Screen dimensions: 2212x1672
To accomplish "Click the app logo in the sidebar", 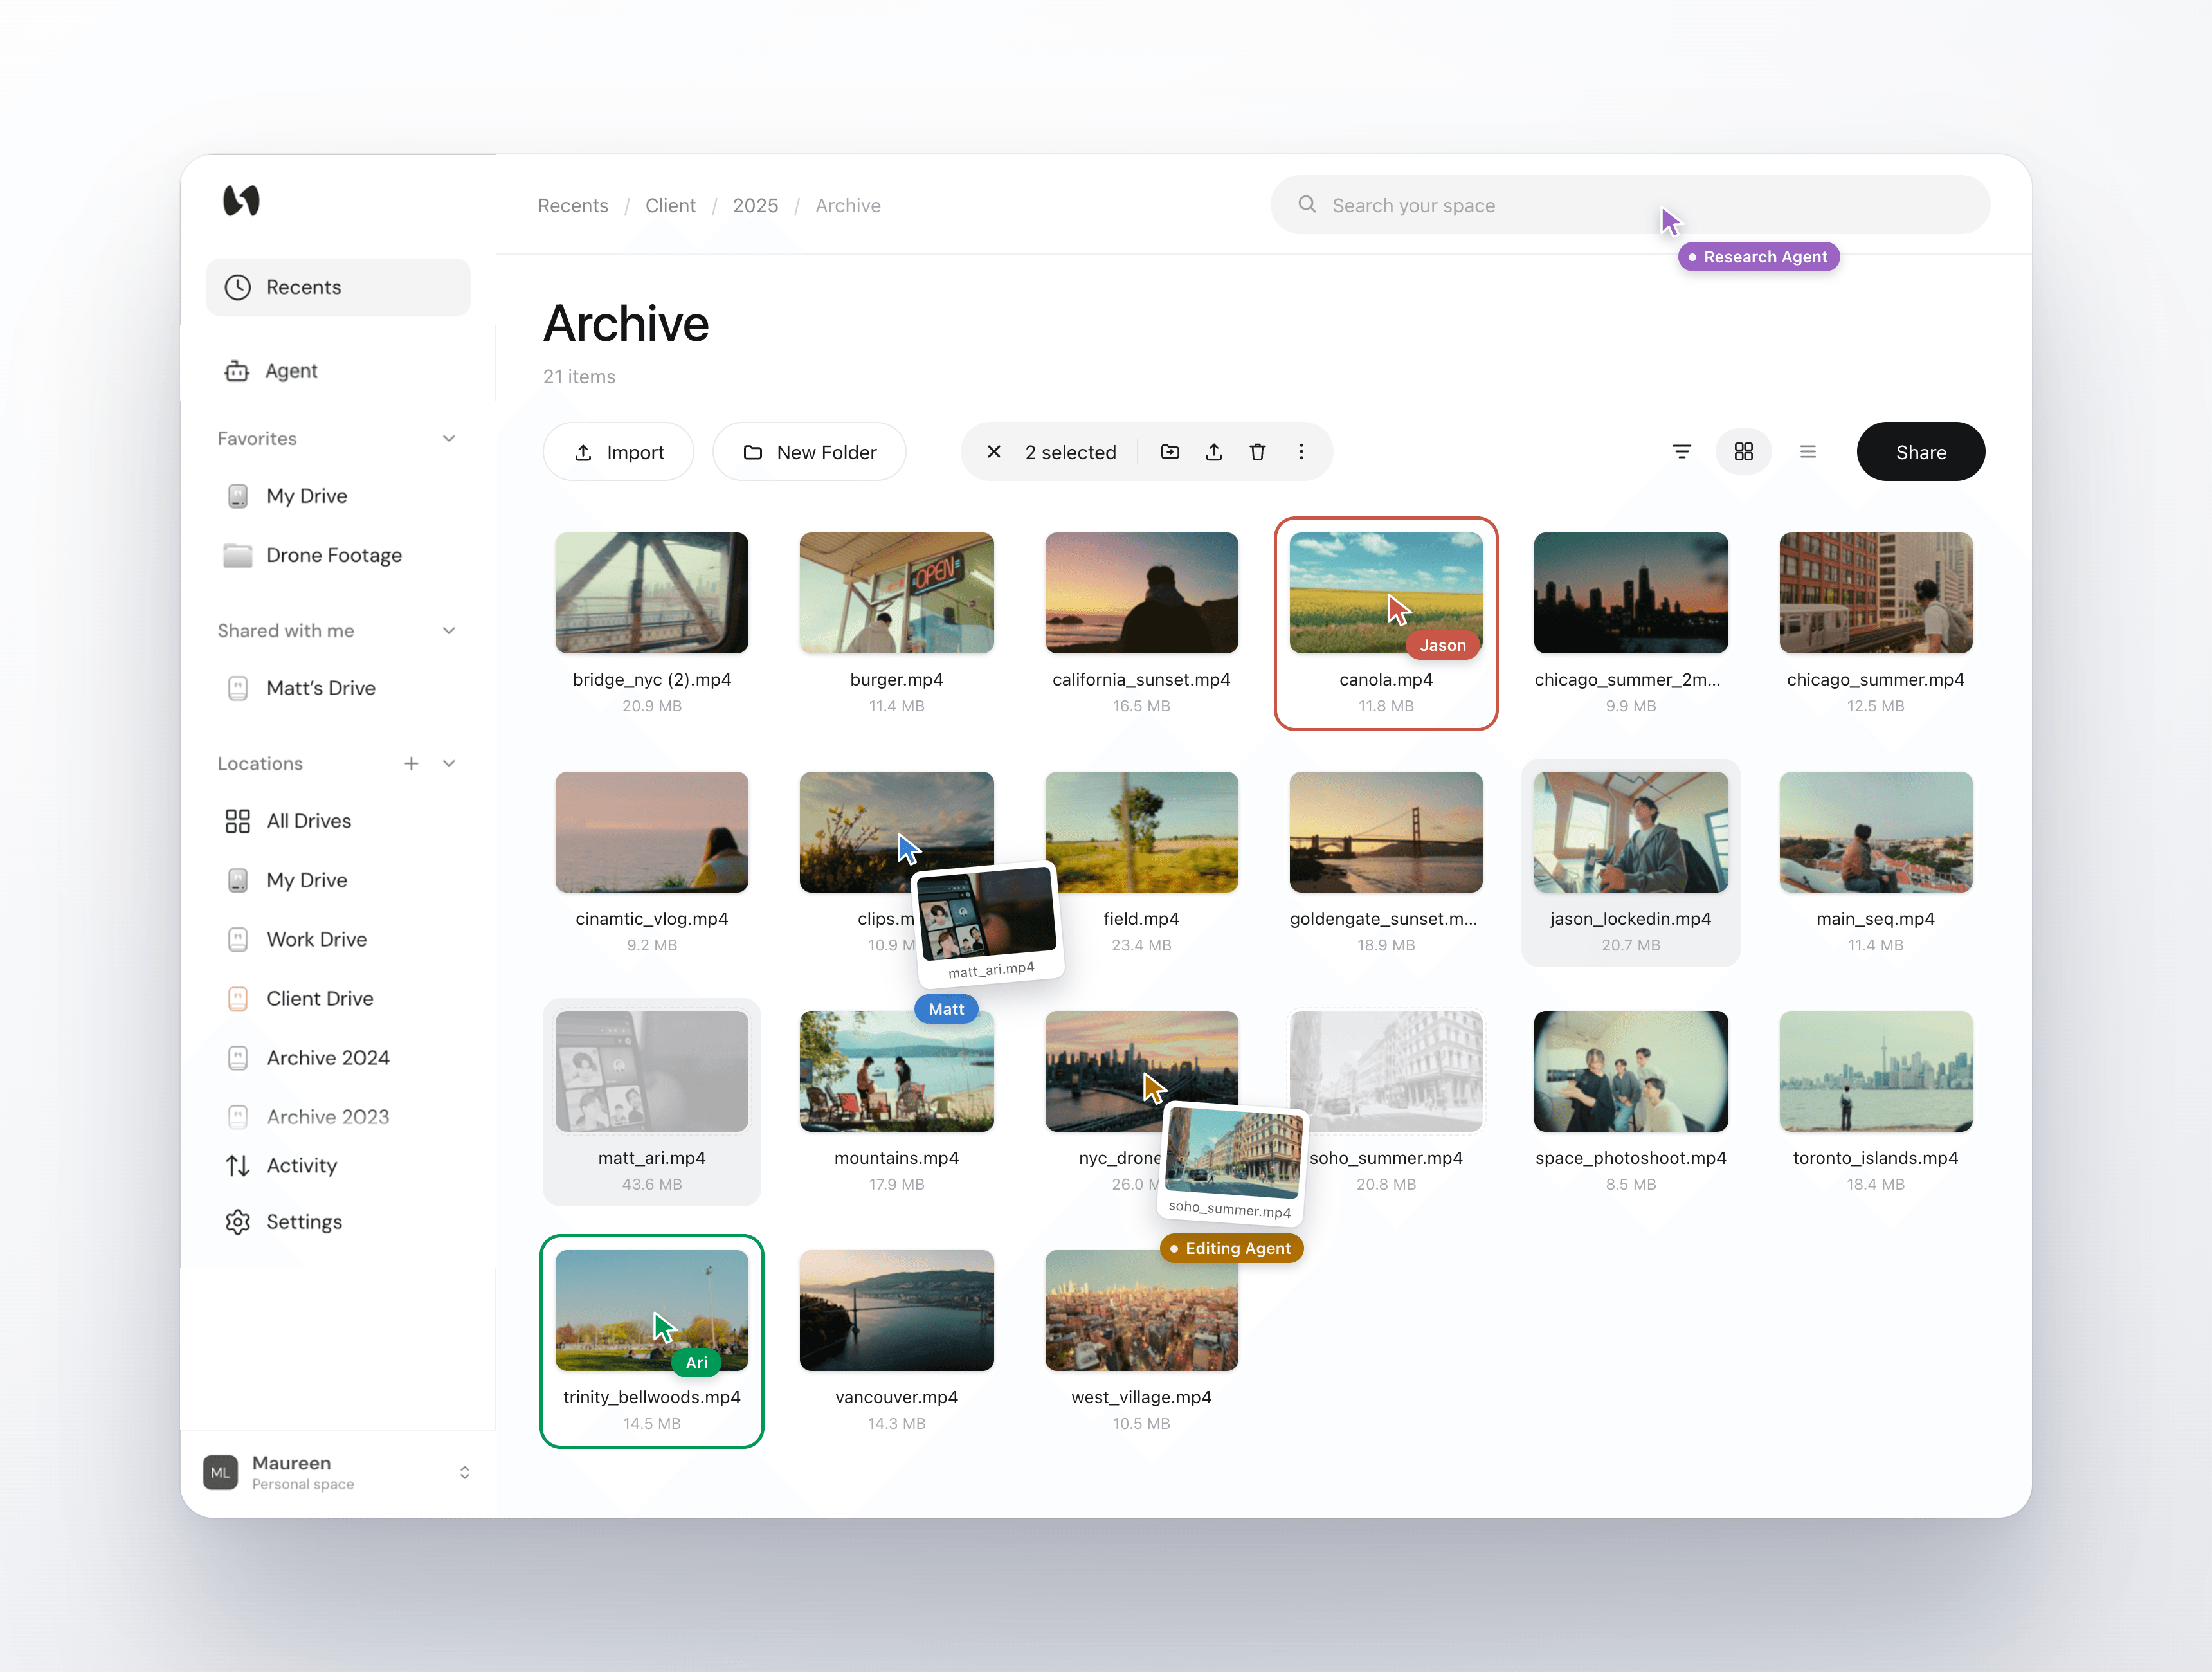I will click(x=241, y=201).
